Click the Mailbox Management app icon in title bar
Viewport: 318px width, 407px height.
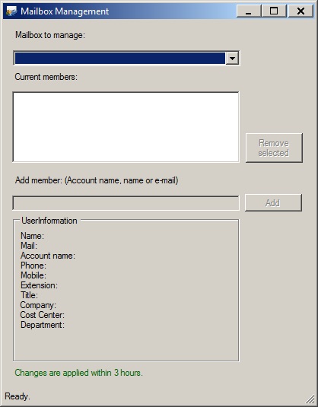11,11
